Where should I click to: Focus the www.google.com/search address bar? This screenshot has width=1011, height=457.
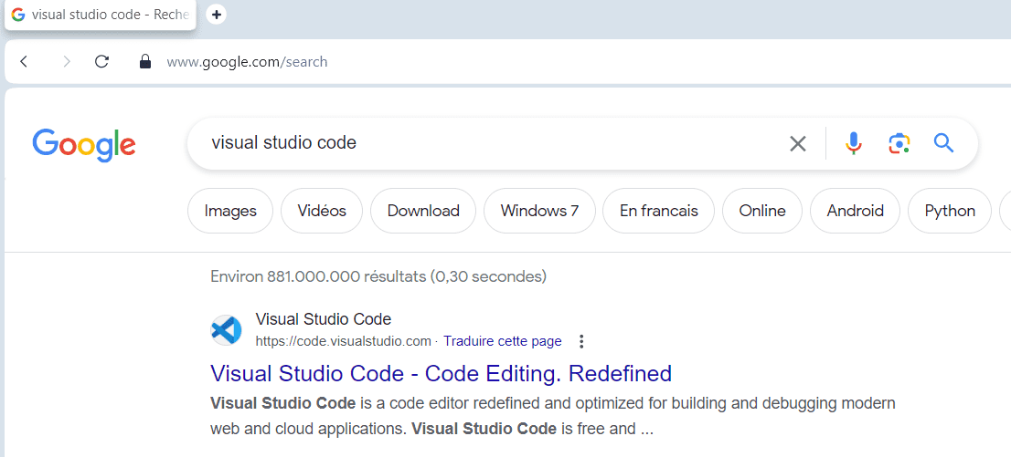click(x=247, y=62)
